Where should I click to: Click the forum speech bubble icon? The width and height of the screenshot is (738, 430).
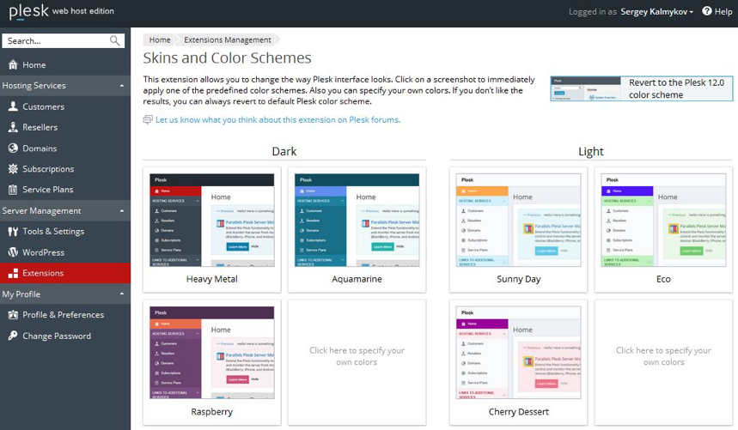coord(148,120)
